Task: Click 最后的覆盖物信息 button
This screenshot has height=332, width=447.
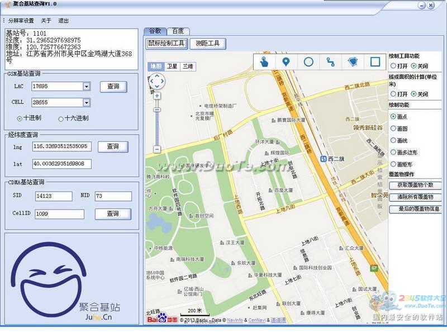Action: point(415,209)
